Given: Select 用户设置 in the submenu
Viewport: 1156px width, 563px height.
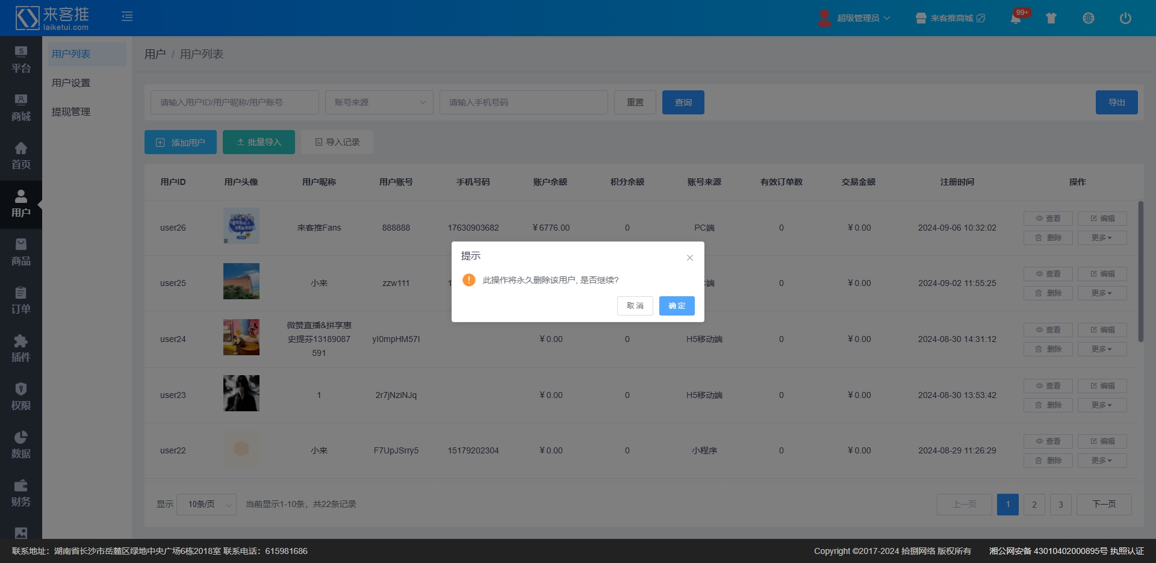Looking at the screenshot, I should pyautogui.click(x=71, y=83).
